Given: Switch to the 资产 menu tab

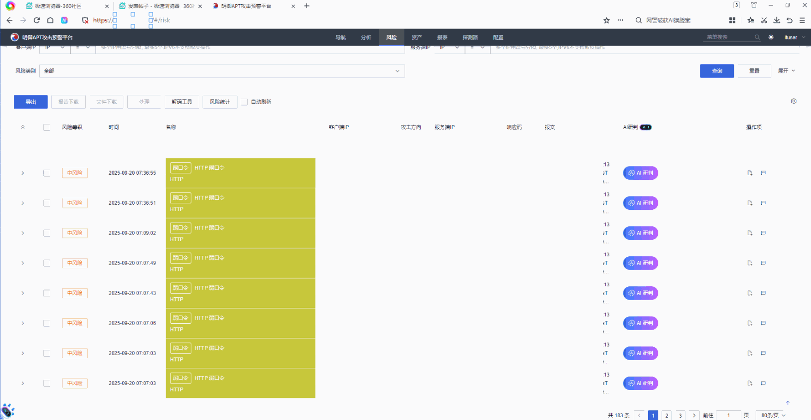Looking at the screenshot, I should point(417,37).
